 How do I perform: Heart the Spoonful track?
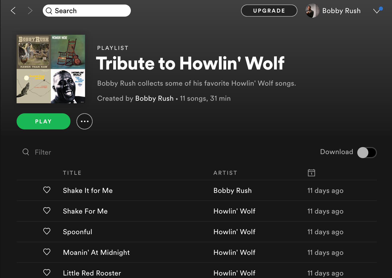47,231
